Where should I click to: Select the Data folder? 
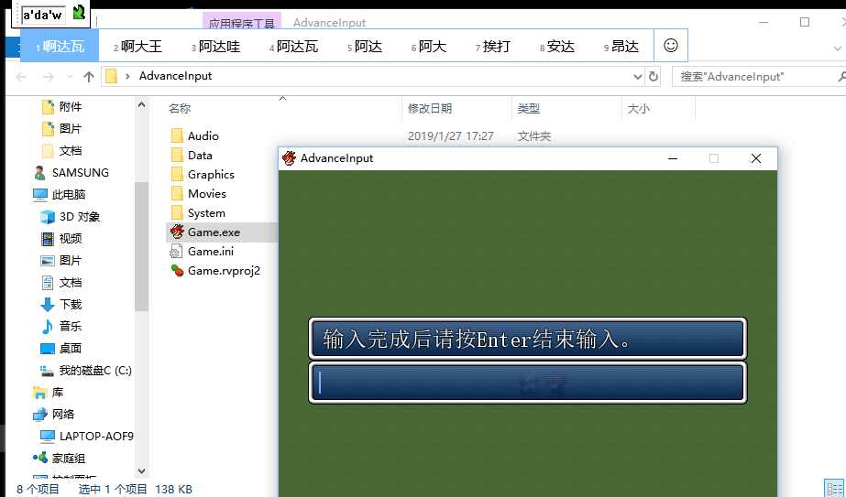200,156
